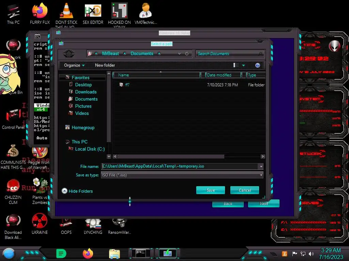Click the Java icon in the system tray
349x261 pixels.
click(x=285, y=254)
